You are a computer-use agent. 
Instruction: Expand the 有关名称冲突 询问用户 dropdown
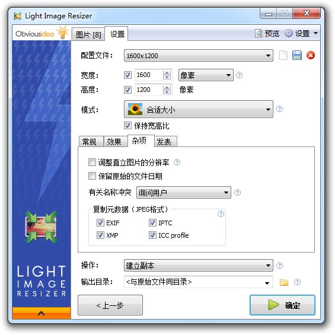(184, 193)
